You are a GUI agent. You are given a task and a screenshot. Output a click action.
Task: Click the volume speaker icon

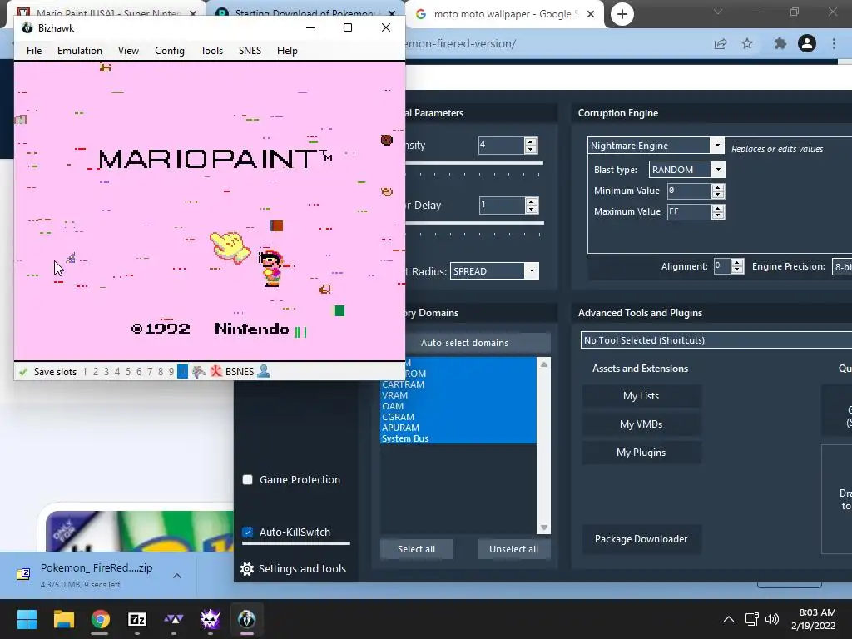tap(771, 619)
